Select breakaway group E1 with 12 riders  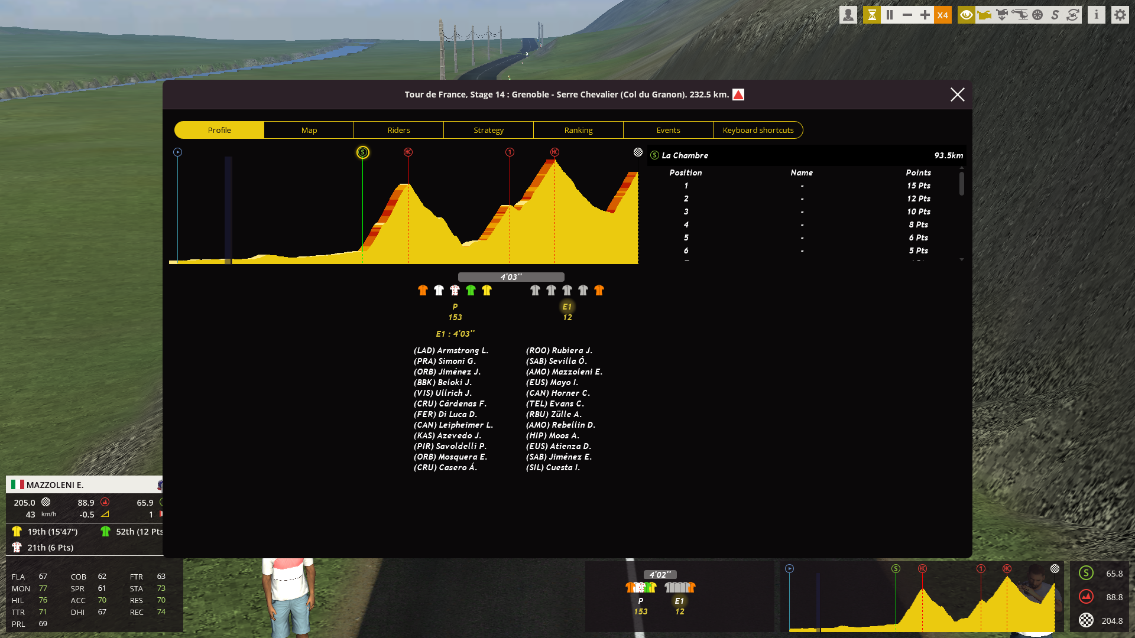pos(567,312)
